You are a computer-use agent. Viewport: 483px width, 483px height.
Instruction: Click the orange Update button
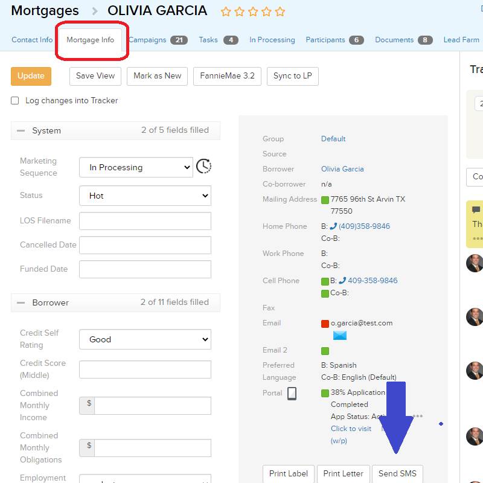click(31, 76)
